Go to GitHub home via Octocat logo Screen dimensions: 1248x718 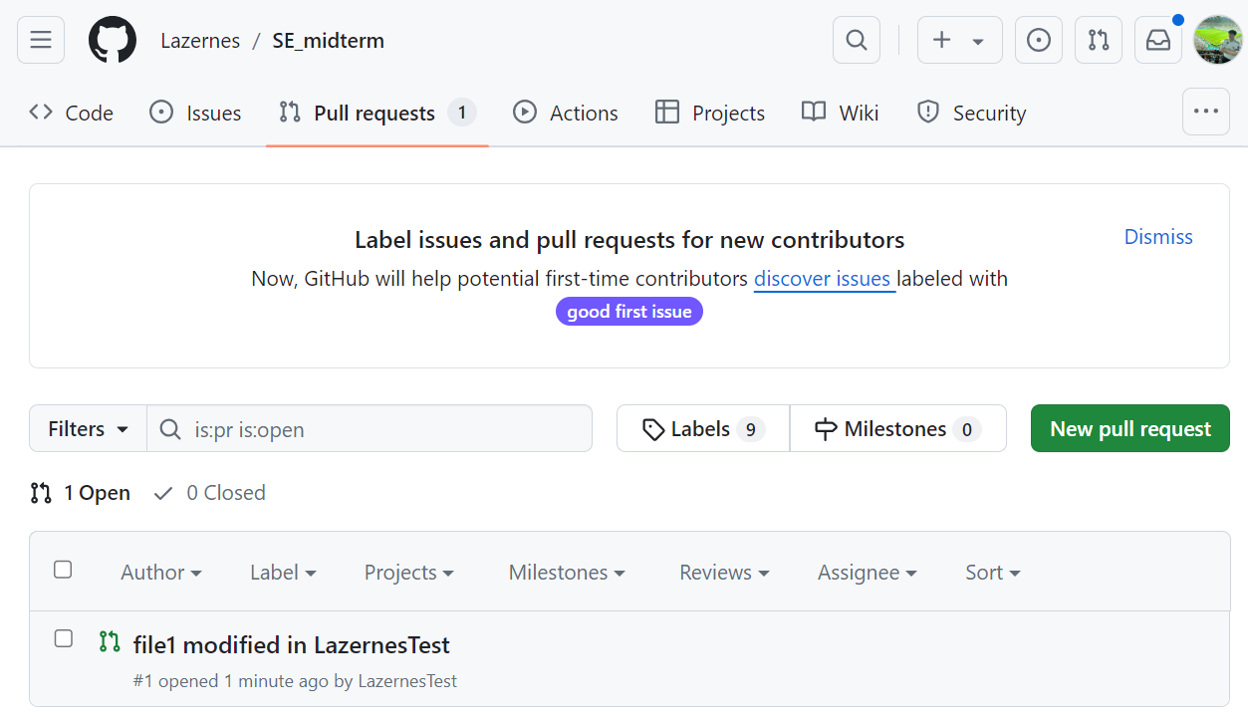click(x=113, y=40)
